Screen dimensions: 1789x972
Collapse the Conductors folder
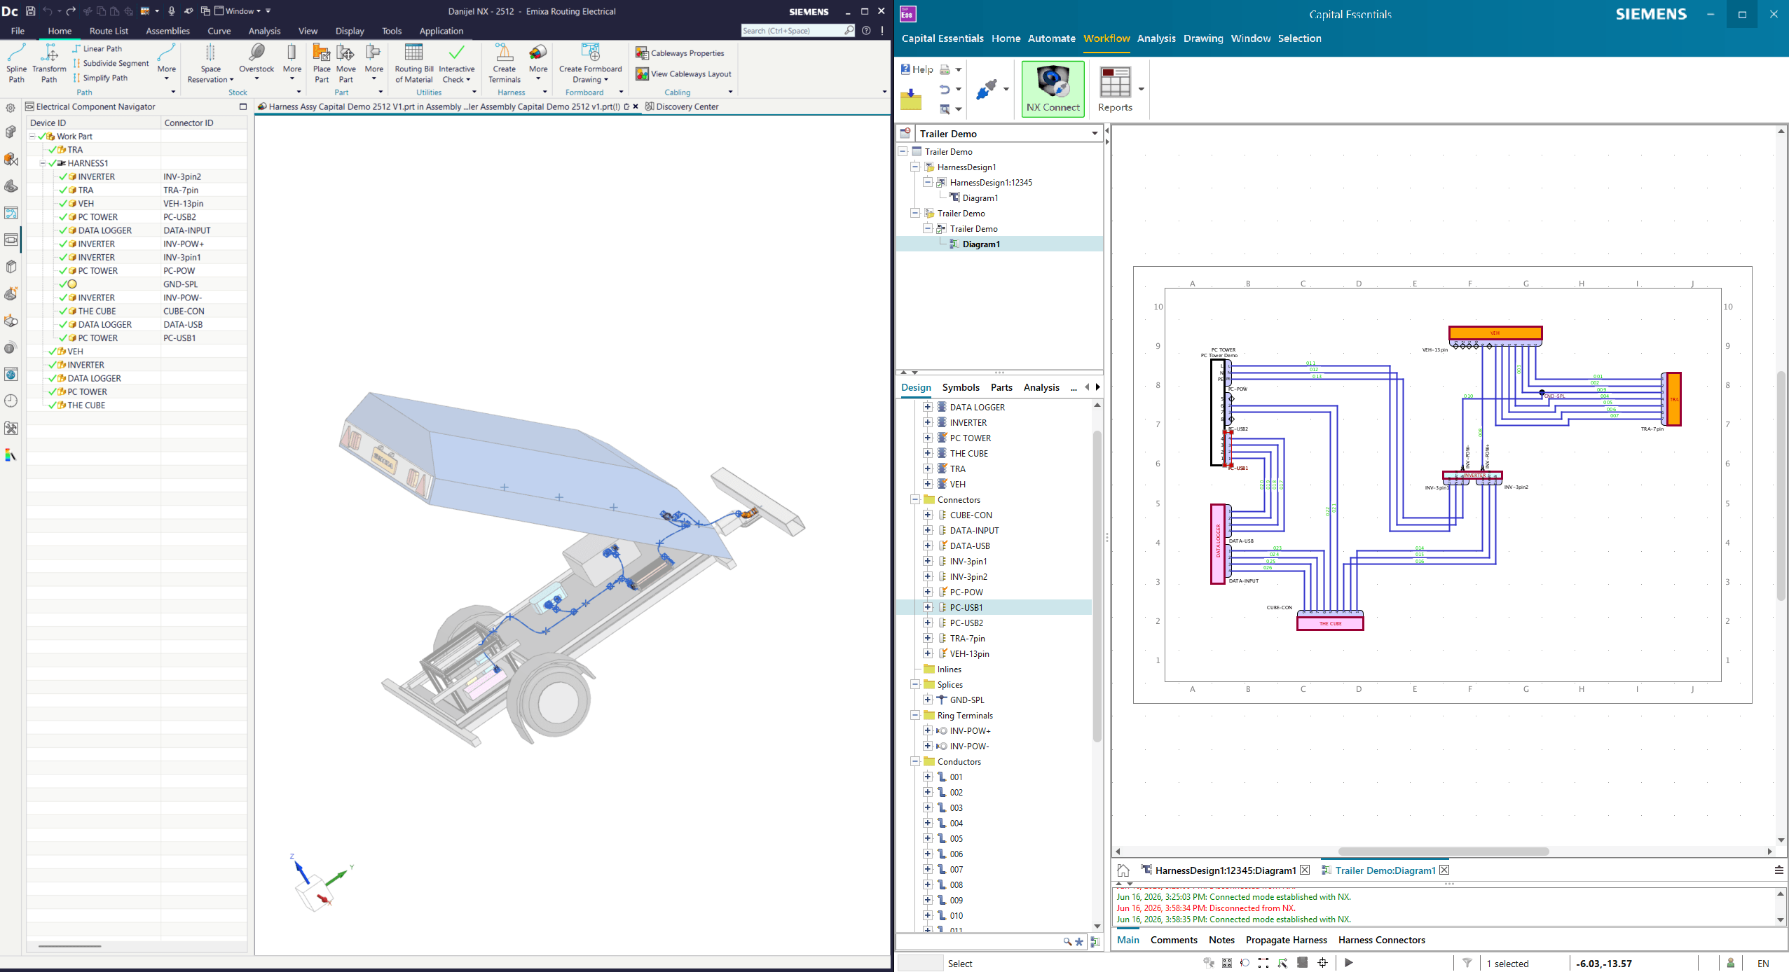915,762
